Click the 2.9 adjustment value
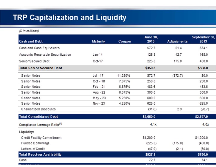This screenshot has height=167, width=216. (x=179, y=109)
